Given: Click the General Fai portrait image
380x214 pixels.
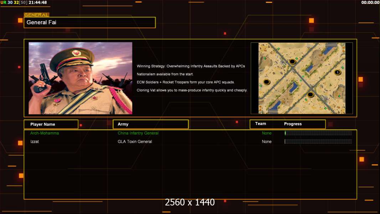Looking at the screenshot, I should tap(80, 78).
